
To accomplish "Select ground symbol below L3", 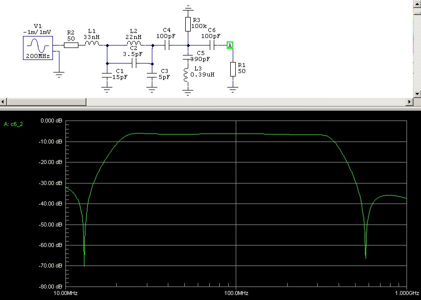I will click(188, 92).
